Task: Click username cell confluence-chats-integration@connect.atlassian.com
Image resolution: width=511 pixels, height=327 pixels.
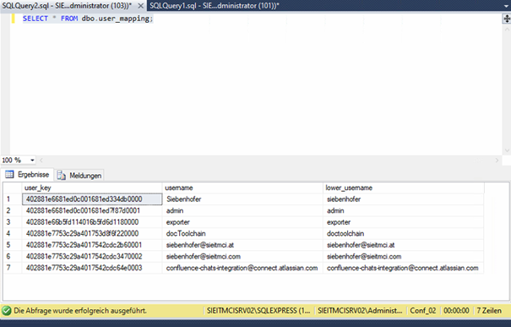Action: pos(242,268)
